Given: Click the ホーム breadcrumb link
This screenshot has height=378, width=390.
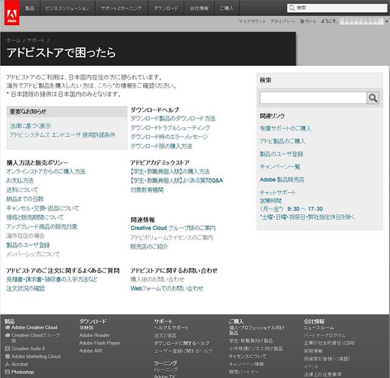Looking at the screenshot, I should (13, 40).
